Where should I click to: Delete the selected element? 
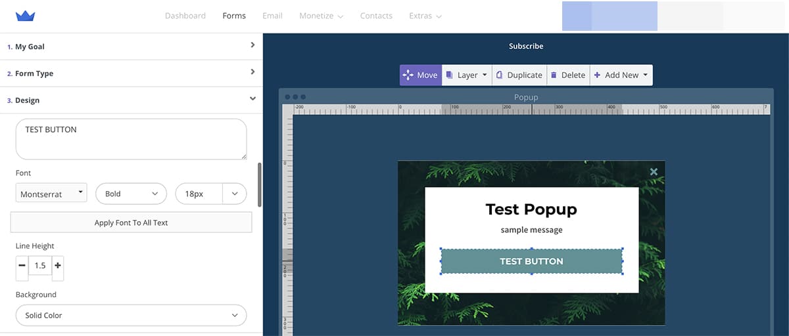568,75
